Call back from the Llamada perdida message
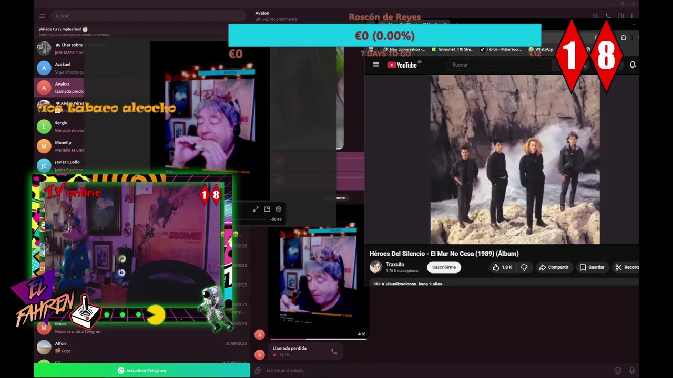The image size is (673, 378). point(334,351)
